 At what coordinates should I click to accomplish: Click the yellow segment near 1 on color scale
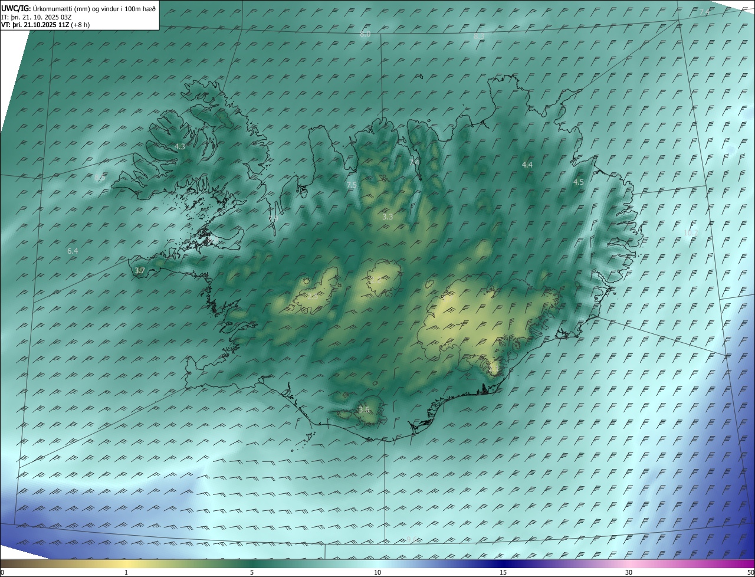click(x=126, y=563)
